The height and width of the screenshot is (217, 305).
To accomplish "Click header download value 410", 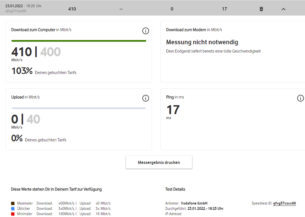I will (x=72, y=9).
